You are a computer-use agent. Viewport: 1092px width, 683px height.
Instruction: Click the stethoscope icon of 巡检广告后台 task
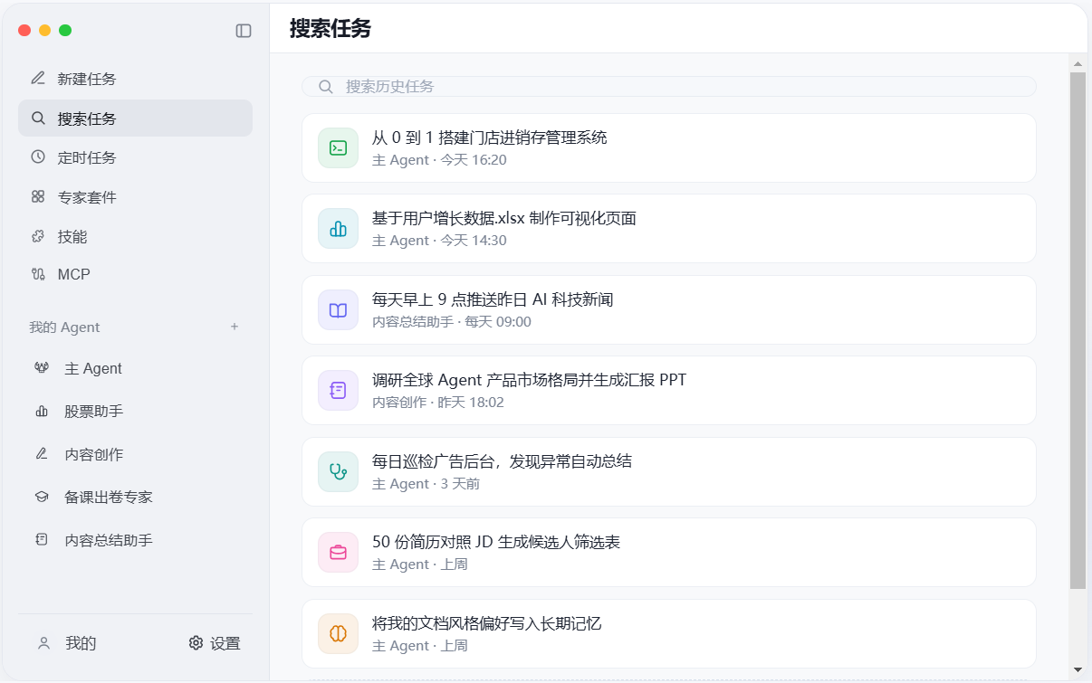click(x=338, y=472)
